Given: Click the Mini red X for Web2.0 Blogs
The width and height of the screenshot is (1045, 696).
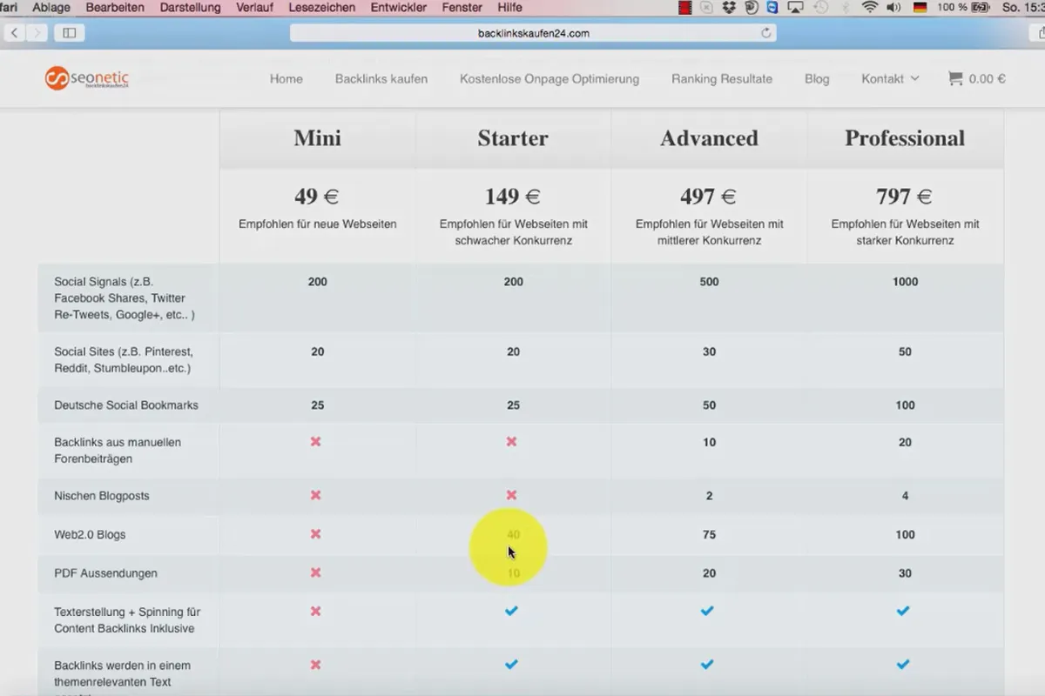Looking at the screenshot, I should pyautogui.click(x=316, y=534).
